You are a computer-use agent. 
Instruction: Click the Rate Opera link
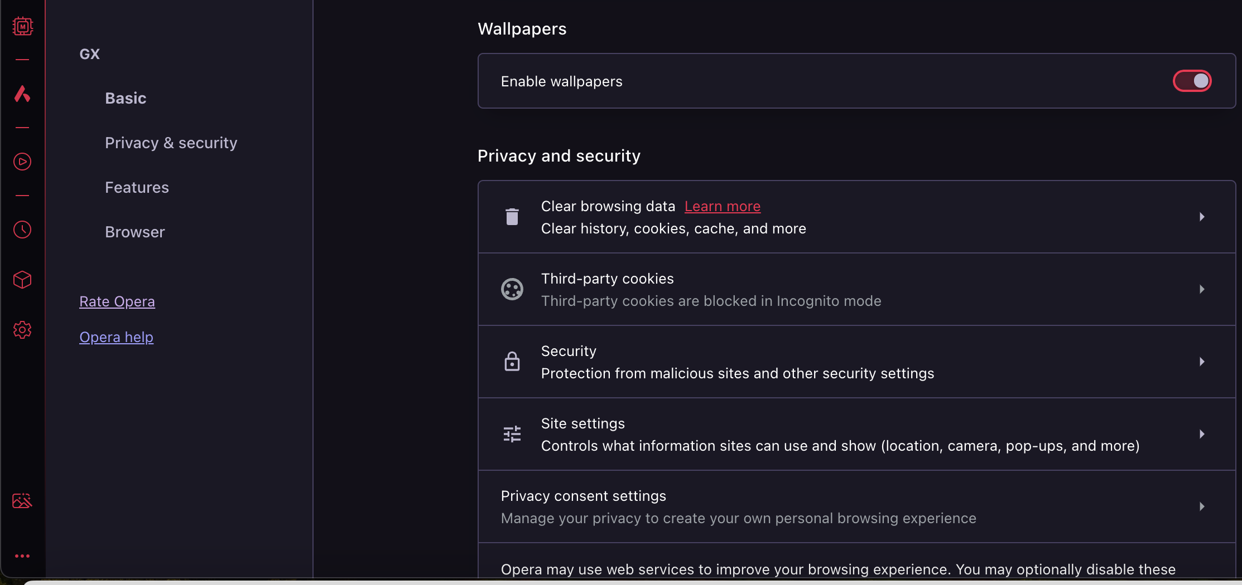click(117, 301)
